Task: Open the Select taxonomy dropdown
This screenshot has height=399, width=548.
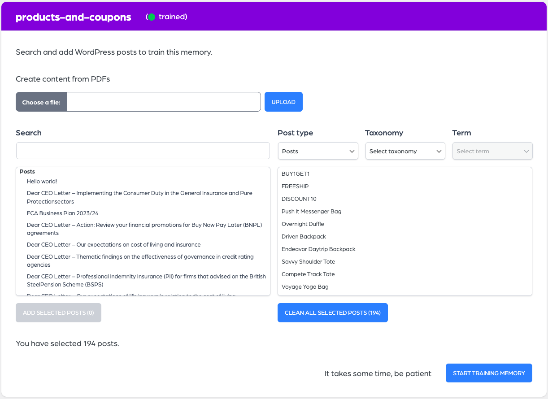Action: click(405, 151)
